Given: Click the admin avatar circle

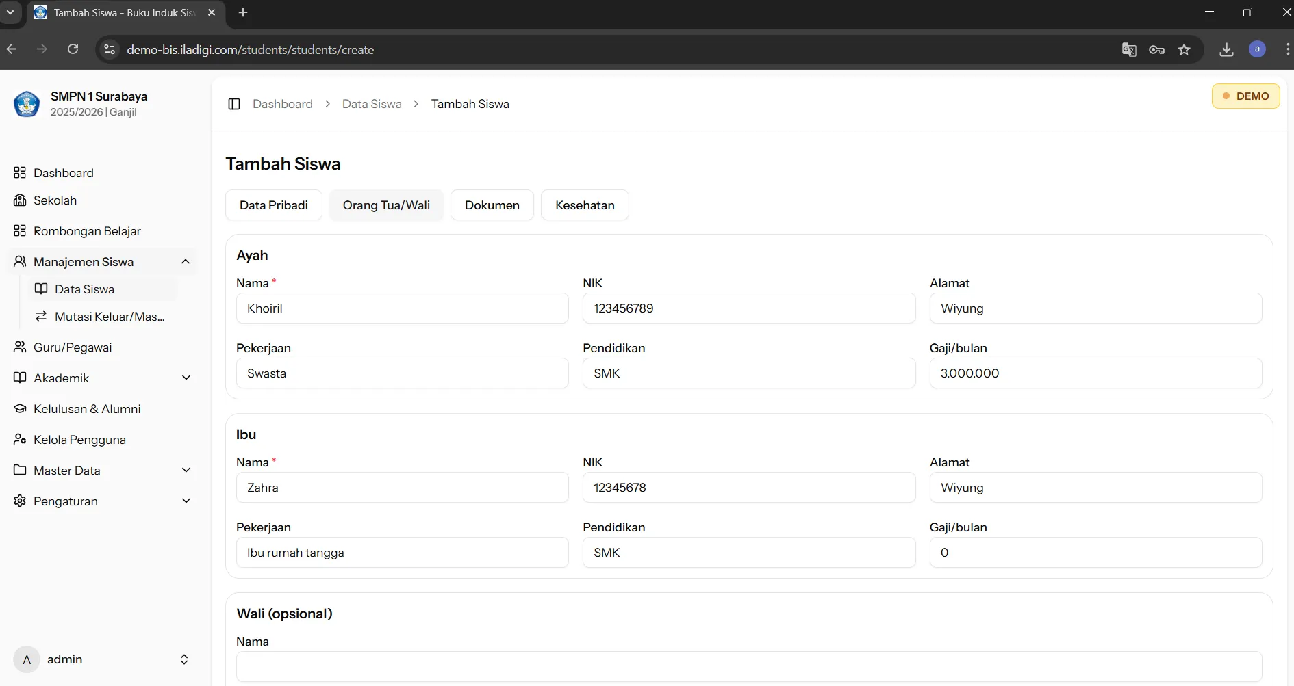Looking at the screenshot, I should click(x=27, y=659).
